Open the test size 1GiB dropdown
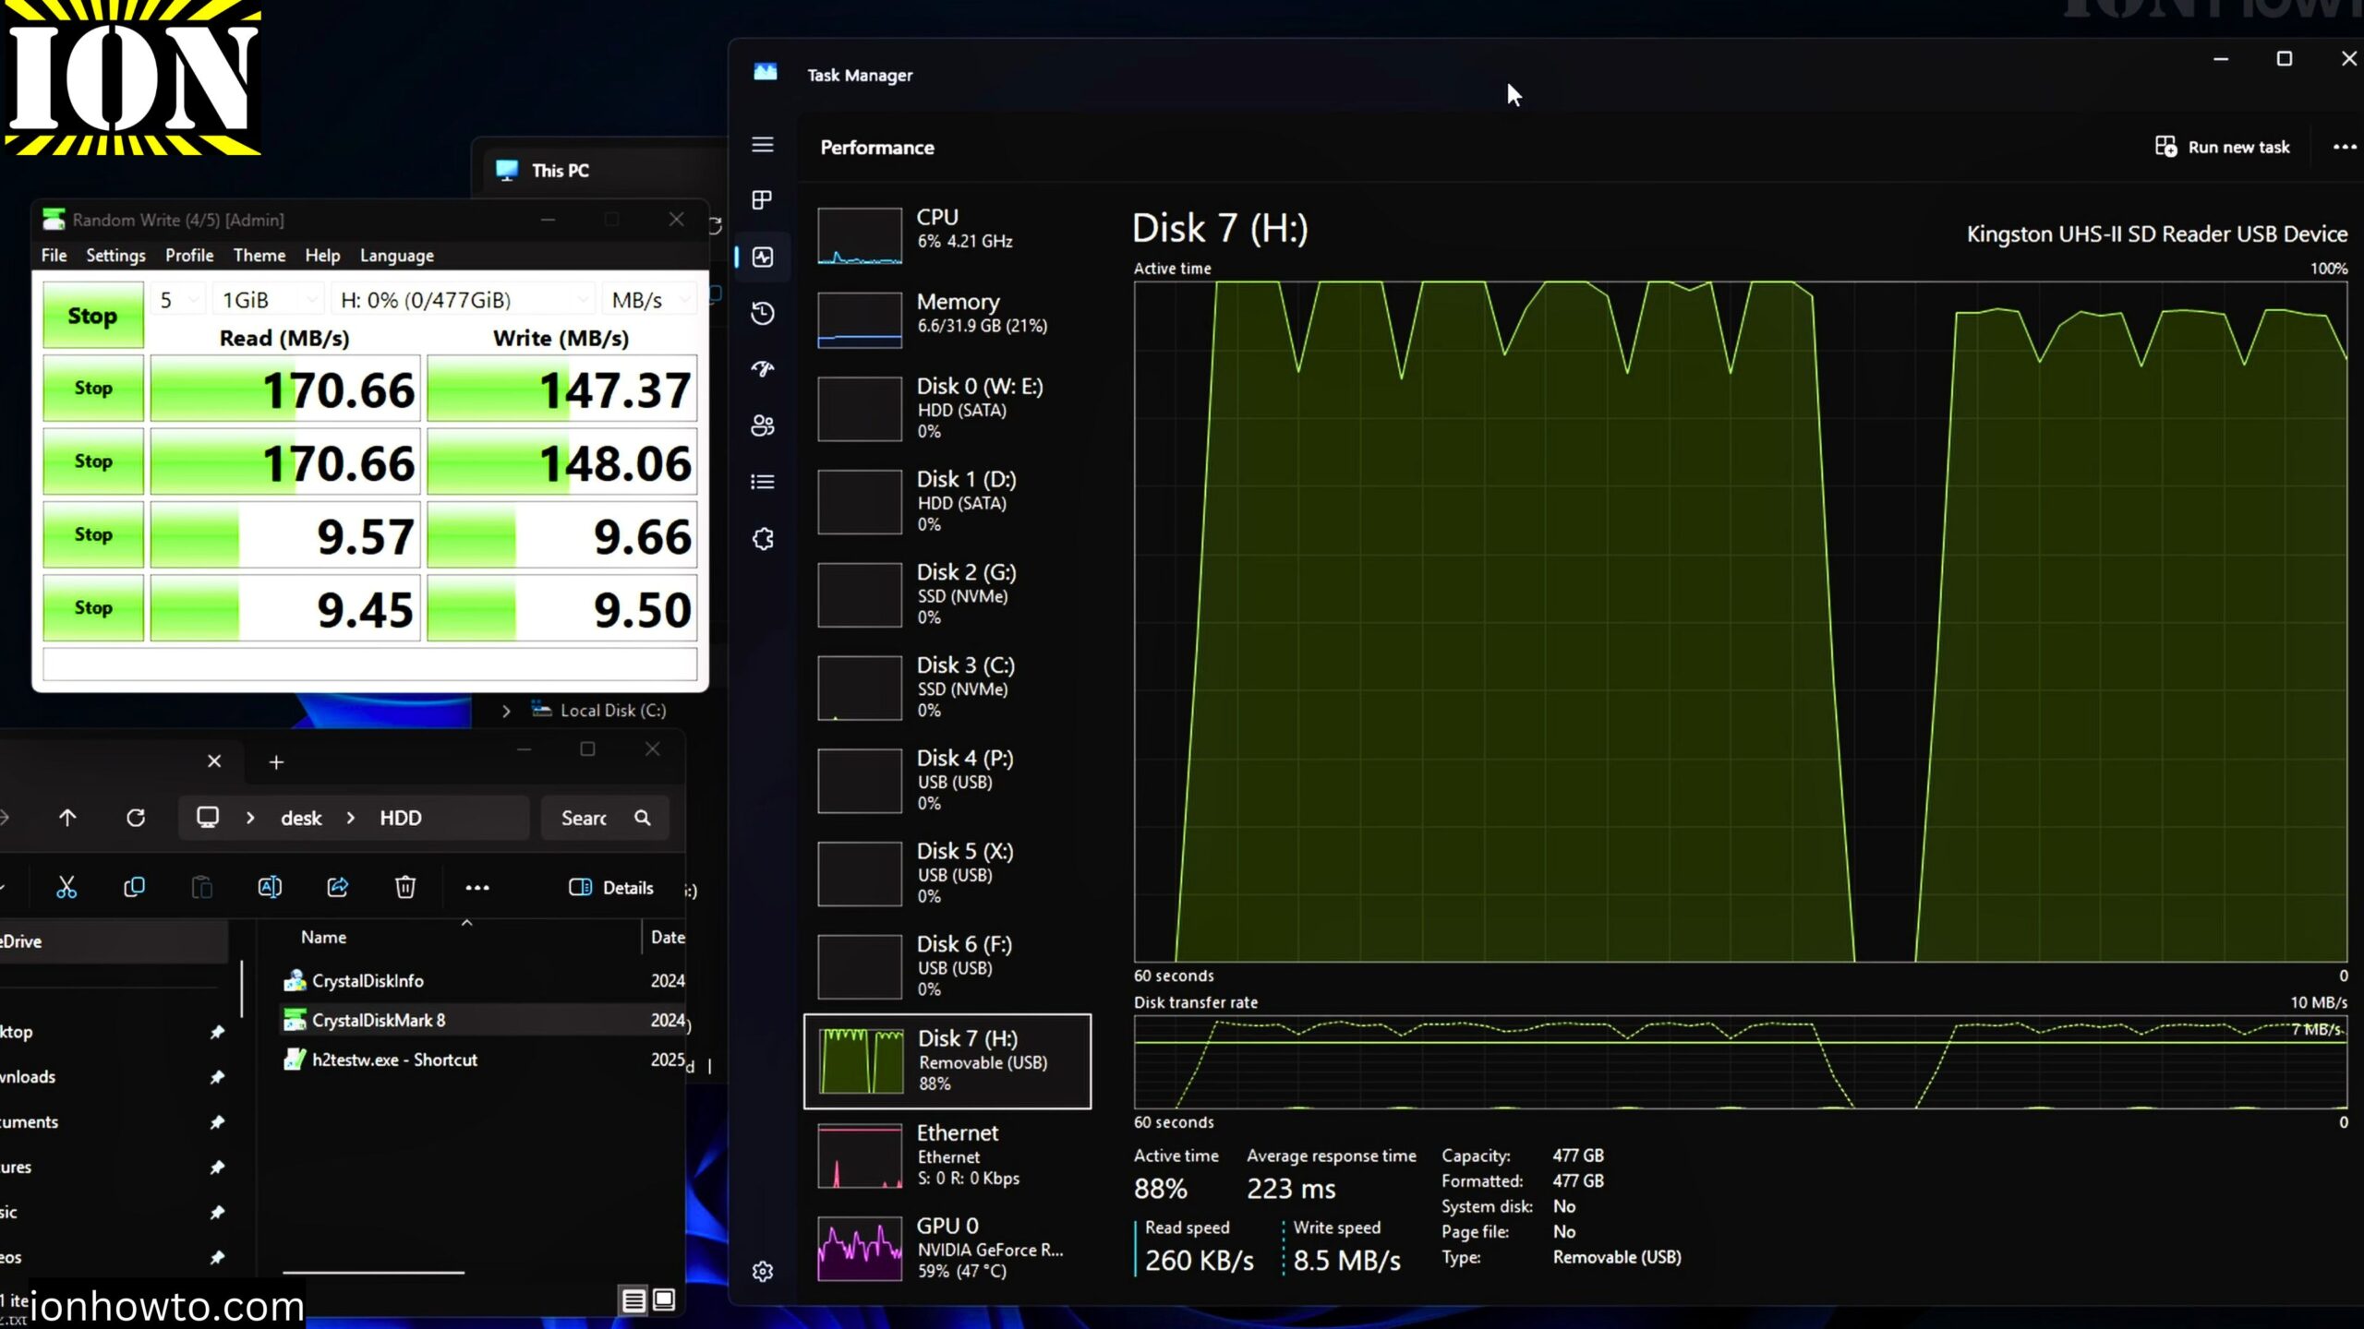The width and height of the screenshot is (2364, 1329). (x=270, y=300)
